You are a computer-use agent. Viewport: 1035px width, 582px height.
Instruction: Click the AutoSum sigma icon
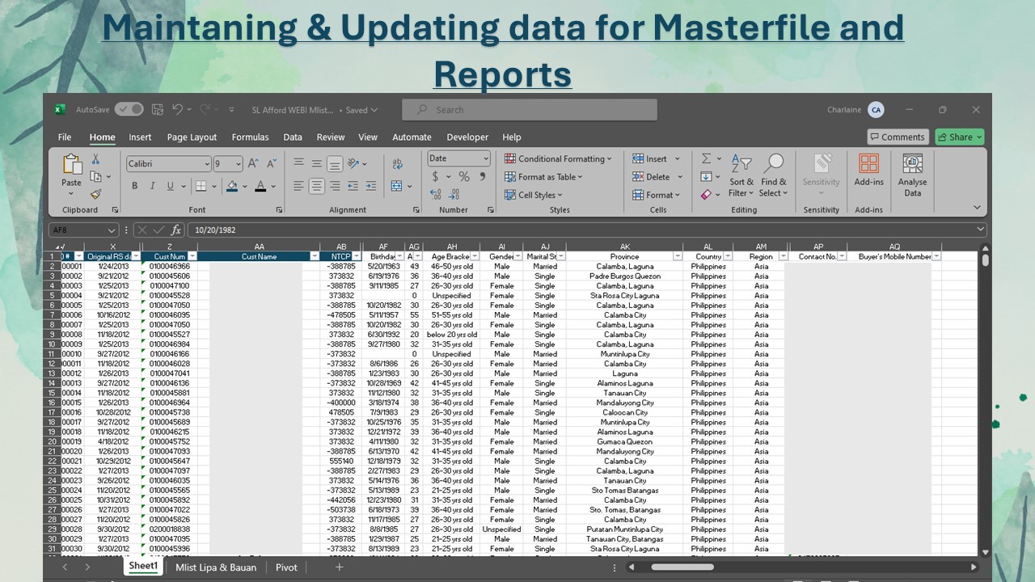coord(706,158)
